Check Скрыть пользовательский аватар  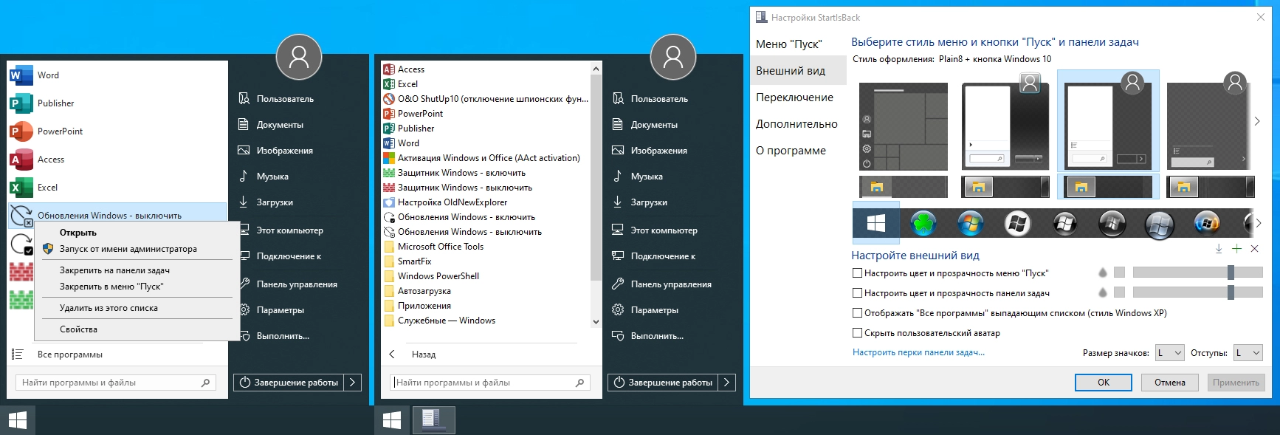(857, 333)
